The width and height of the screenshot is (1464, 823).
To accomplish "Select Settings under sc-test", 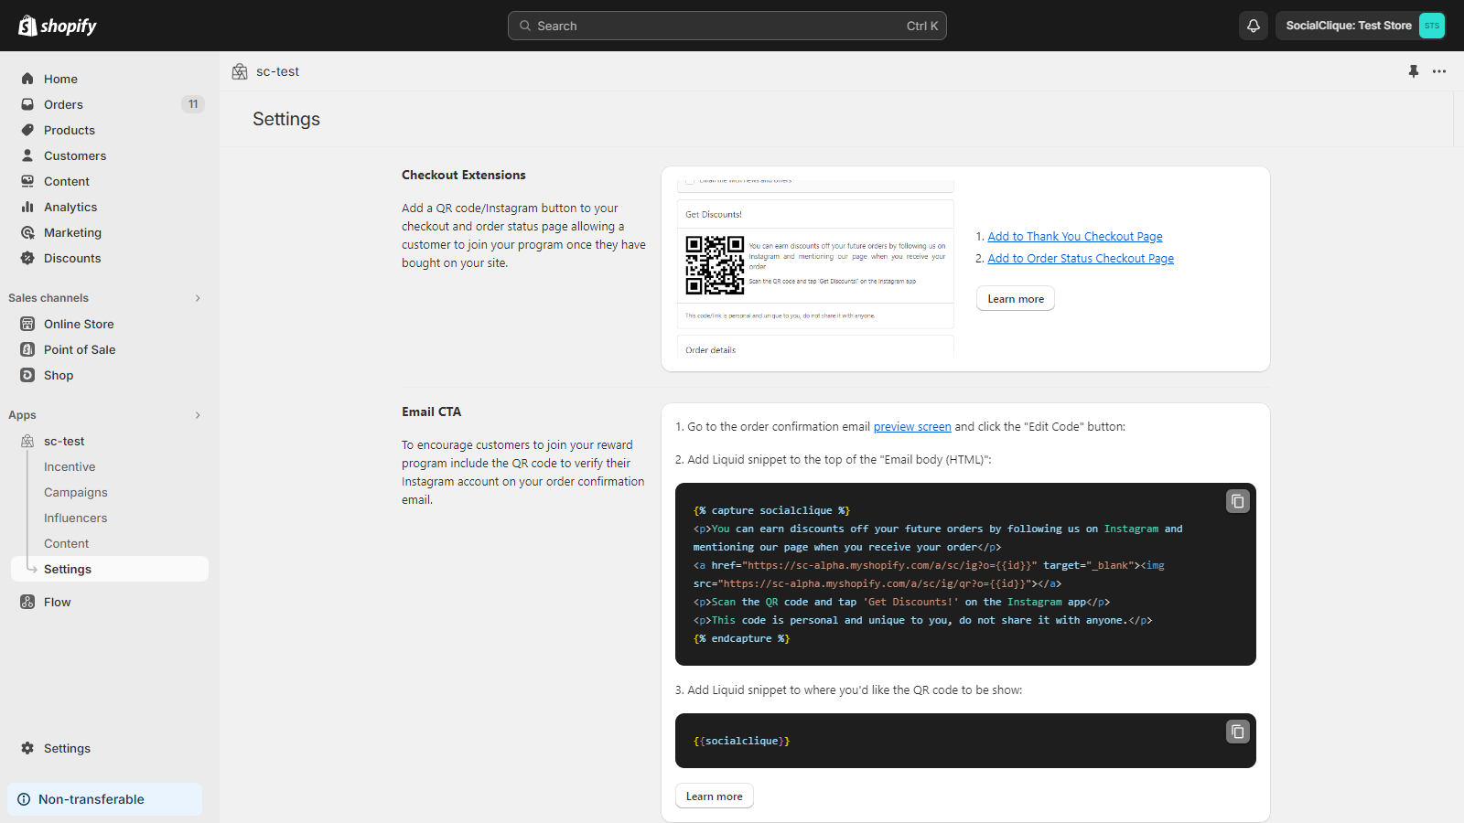I will coord(110,569).
